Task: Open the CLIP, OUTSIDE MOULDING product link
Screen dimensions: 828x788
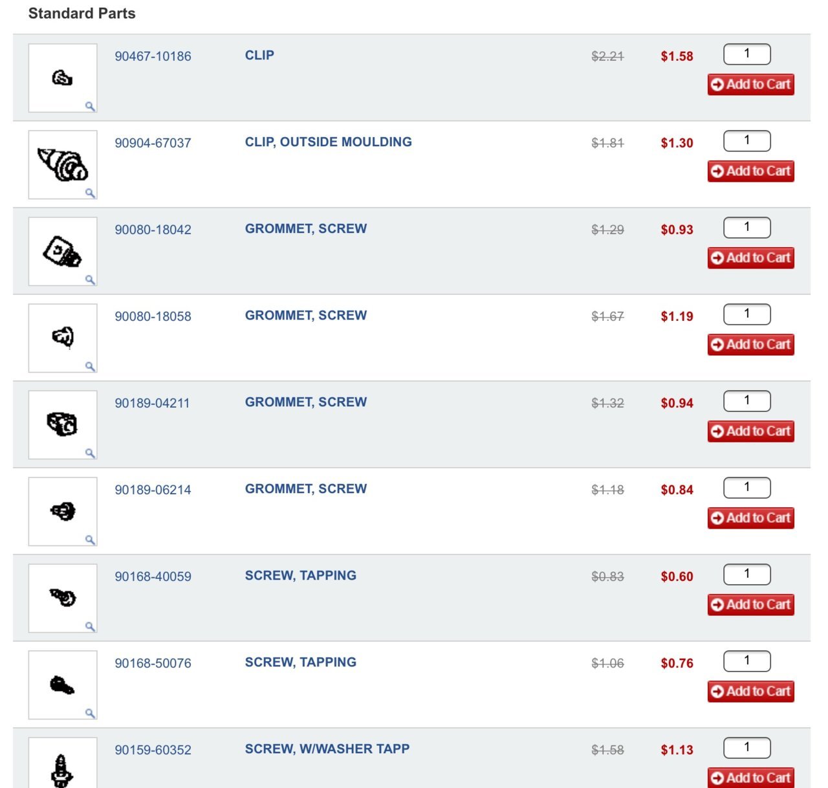Action: click(x=328, y=142)
